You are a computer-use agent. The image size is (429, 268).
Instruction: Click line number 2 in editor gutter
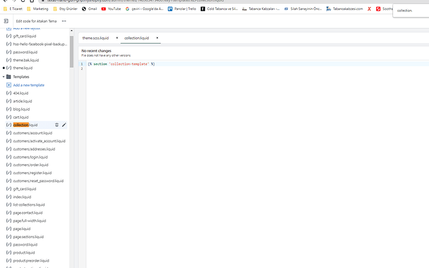pyautogui.click(x=82, y=69)
